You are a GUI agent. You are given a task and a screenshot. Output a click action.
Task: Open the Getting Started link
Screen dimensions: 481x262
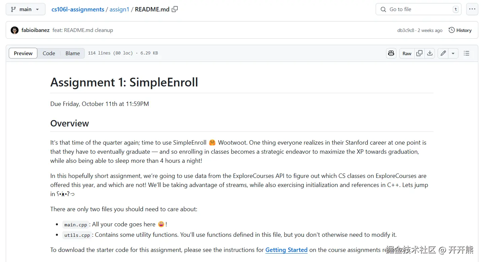pyautogui.click(x=286, y=250)
